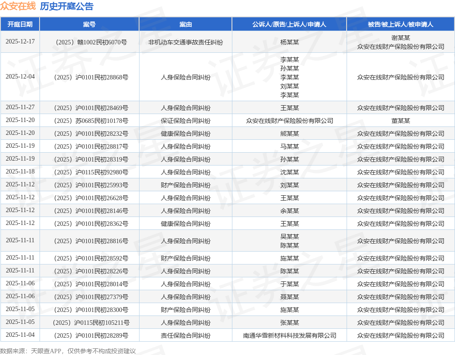
Task: Select the 2025-12-04 date cell
Action: coord(20,77)
